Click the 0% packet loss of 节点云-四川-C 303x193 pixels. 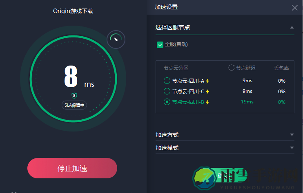(x=281, y=92)
